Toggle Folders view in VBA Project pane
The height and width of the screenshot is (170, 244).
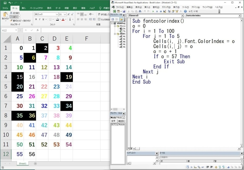(x=121, y=19)
